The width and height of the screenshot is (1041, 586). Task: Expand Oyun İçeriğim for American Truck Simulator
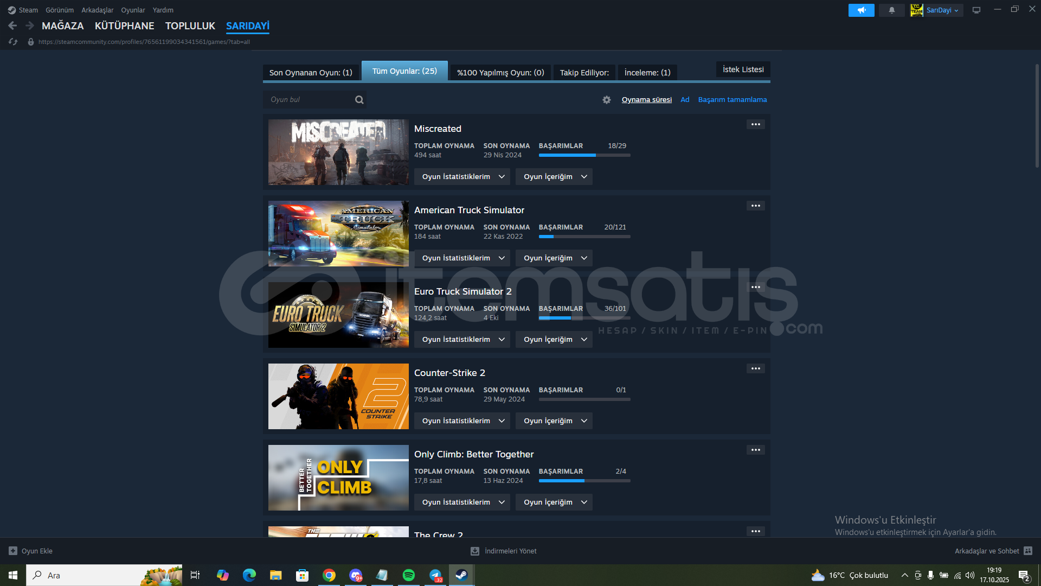tap(554, 258)
